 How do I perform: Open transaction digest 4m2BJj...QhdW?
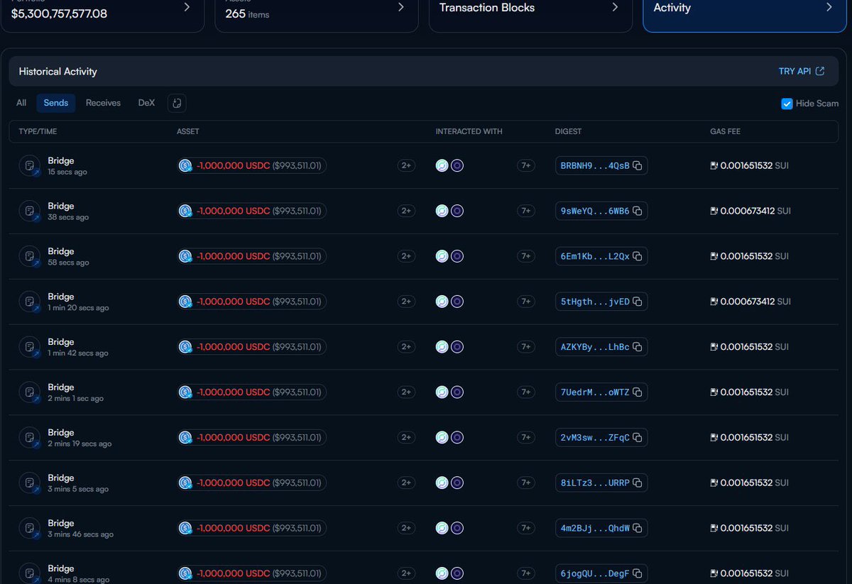[595, 528]
